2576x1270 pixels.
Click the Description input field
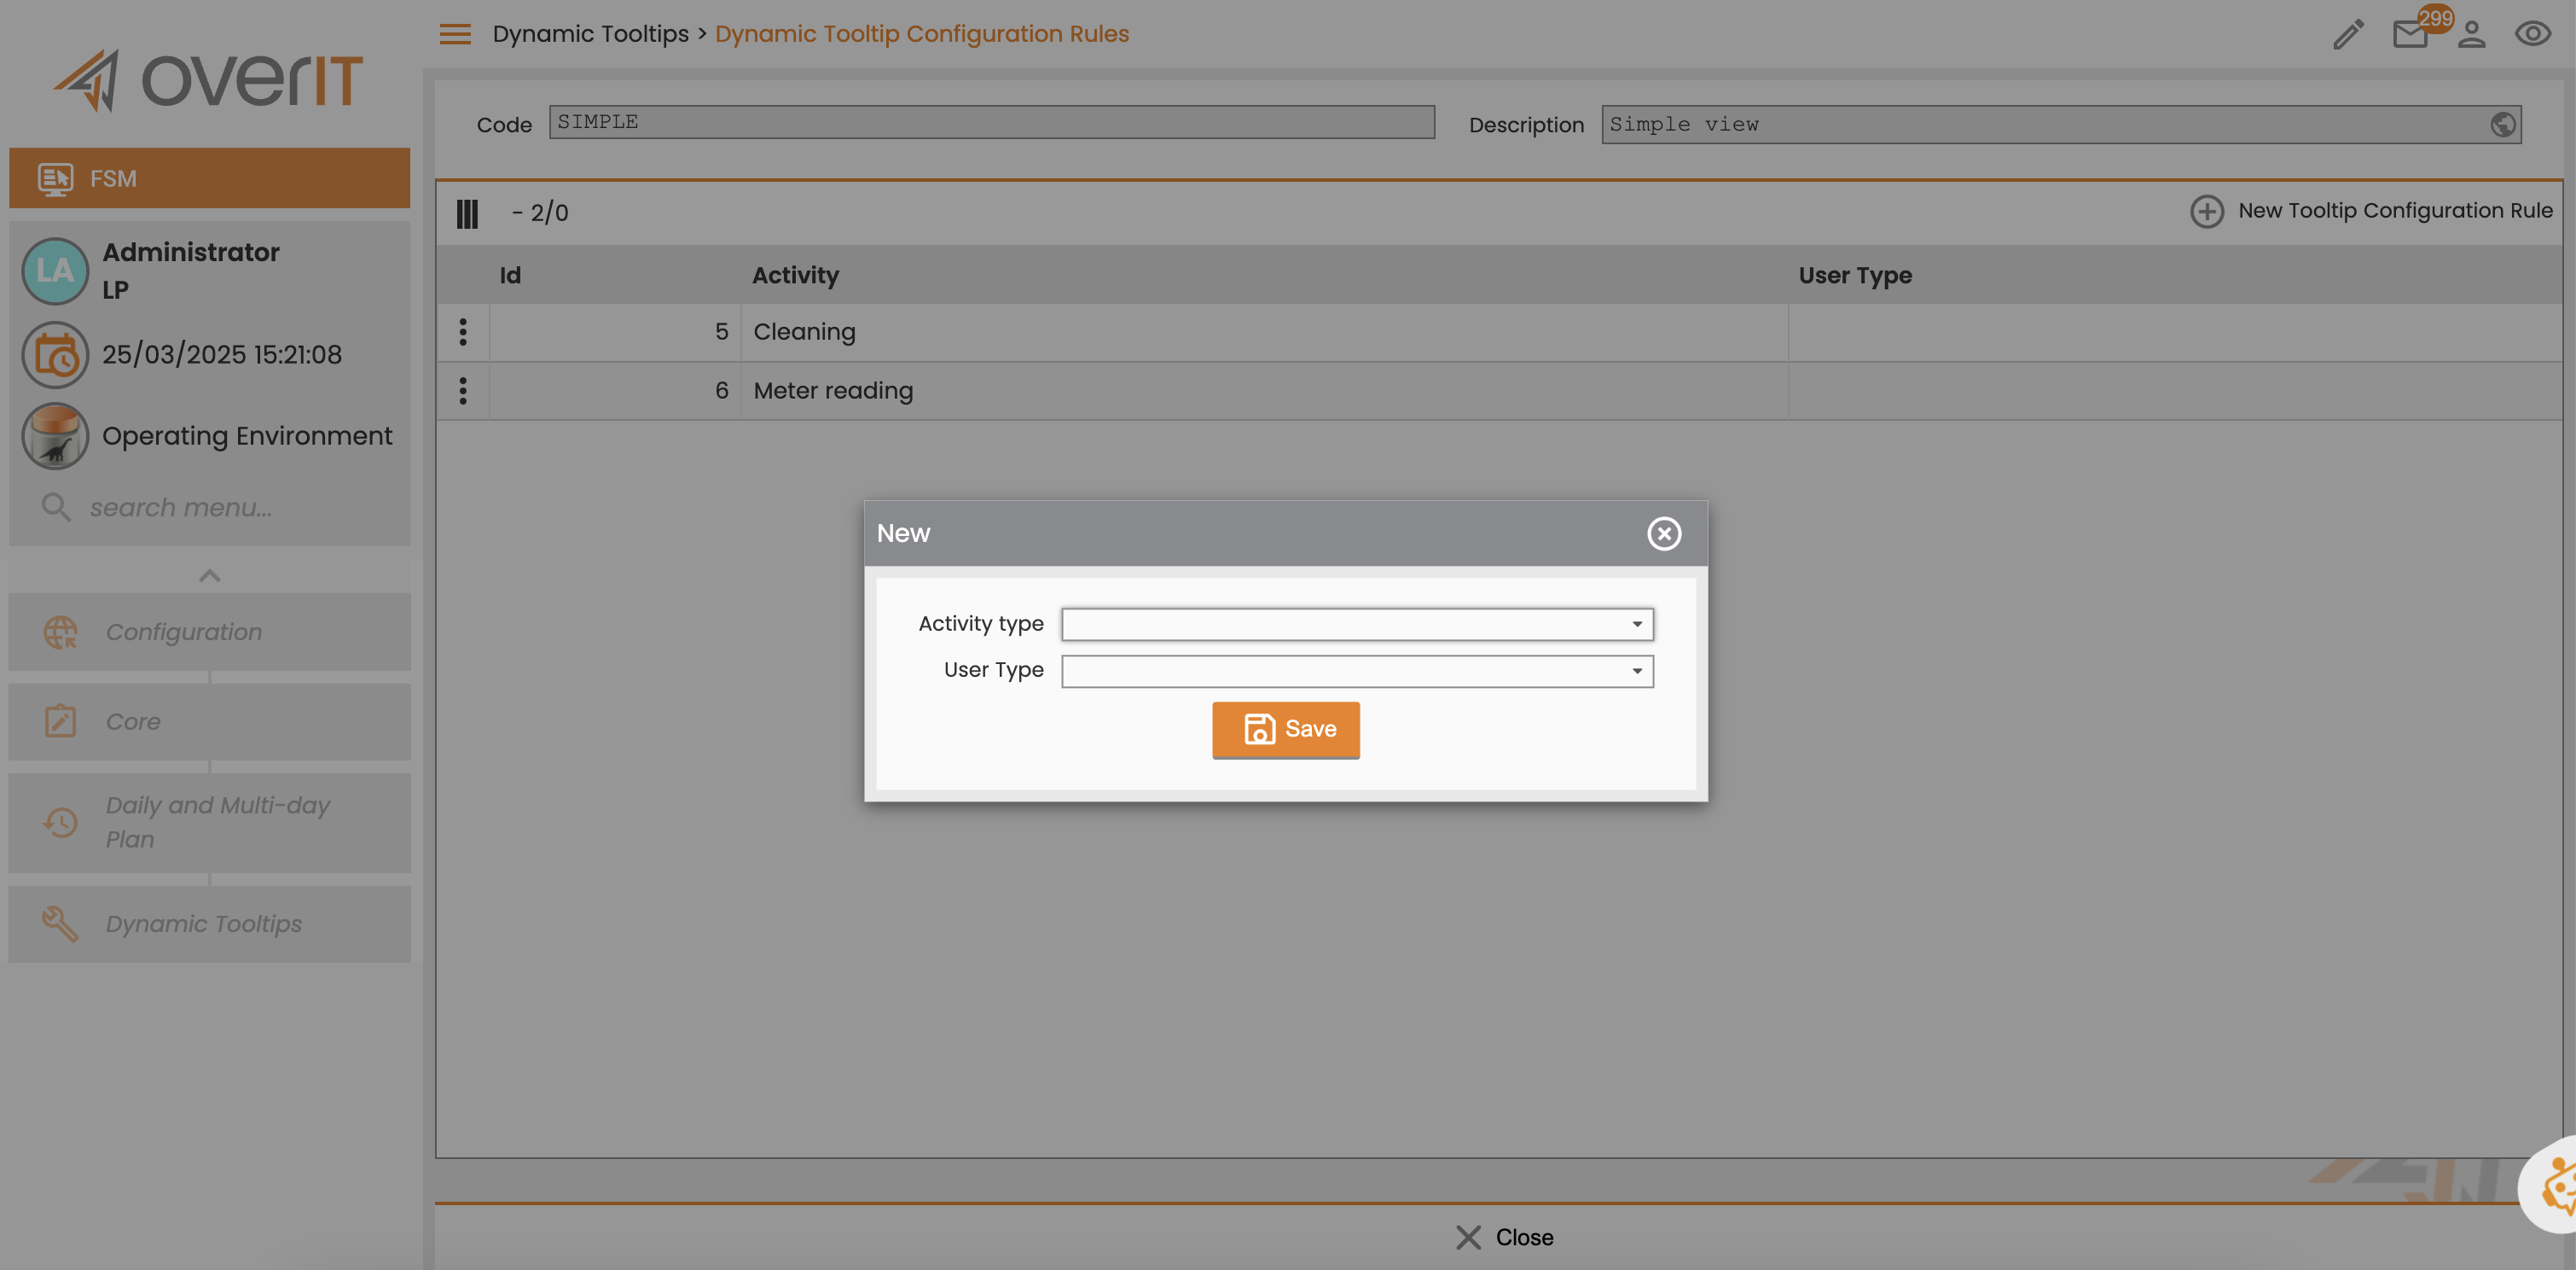click(2061, 124)
